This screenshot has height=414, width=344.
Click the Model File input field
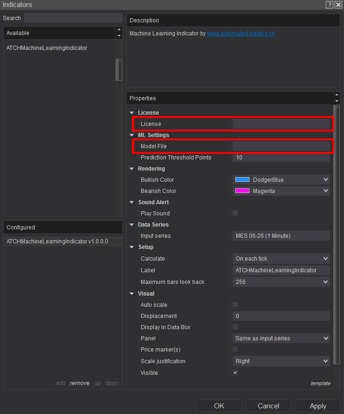(281, 146)
